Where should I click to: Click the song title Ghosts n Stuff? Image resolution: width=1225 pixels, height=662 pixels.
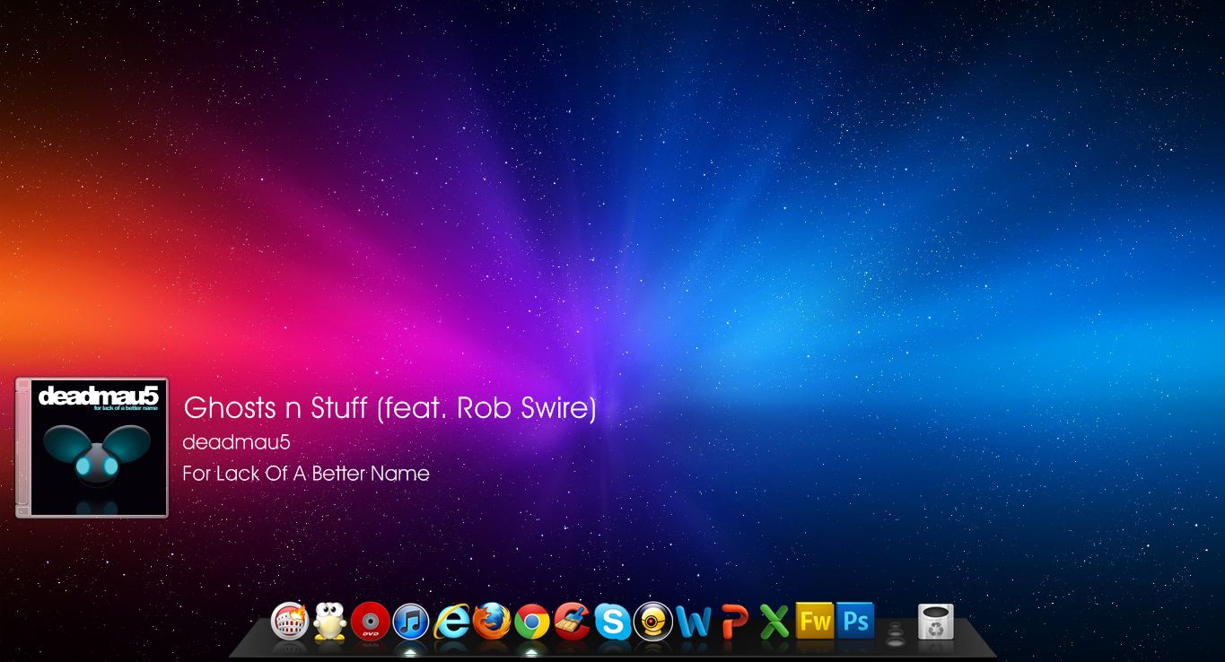click(x=389, y=408)
